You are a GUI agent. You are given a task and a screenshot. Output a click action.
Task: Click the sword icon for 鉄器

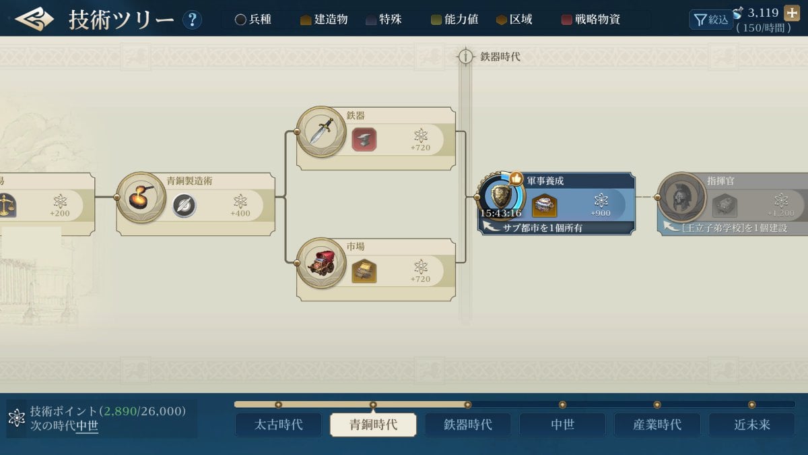coord(321,131)
